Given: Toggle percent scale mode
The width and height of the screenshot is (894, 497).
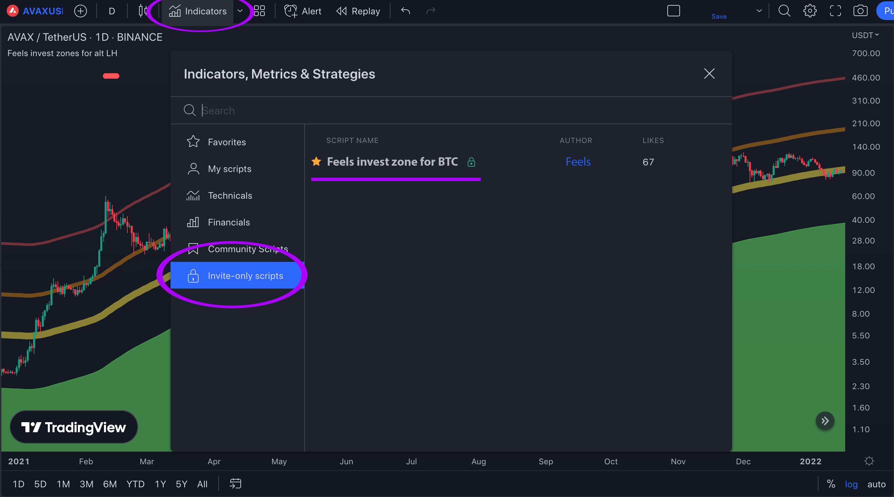Looking at the screenshot, I should pyautogui.click(x=831, y=484).
